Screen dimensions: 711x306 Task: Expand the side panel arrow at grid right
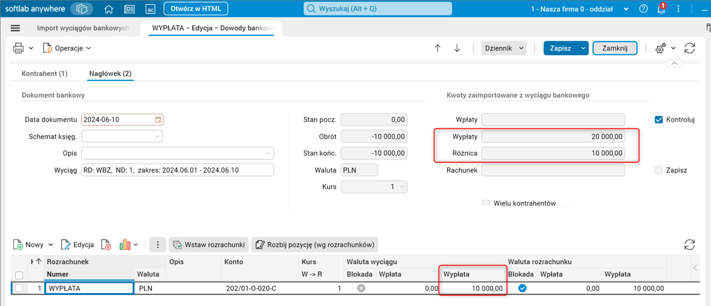click(x=695, y=268)
